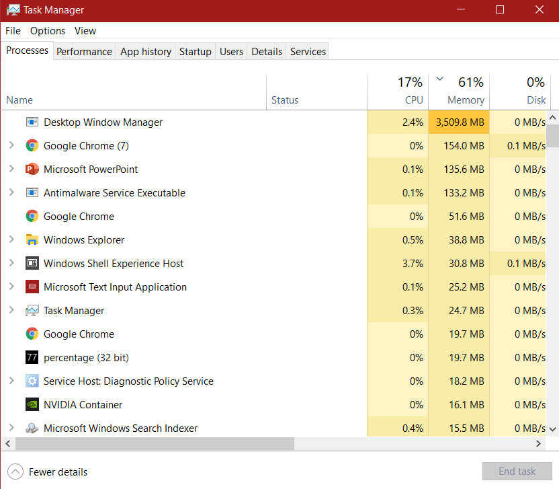Select the NVIDIA Container row name
The width and height of the screenshot is (559, 489).
tap(83, 405)
